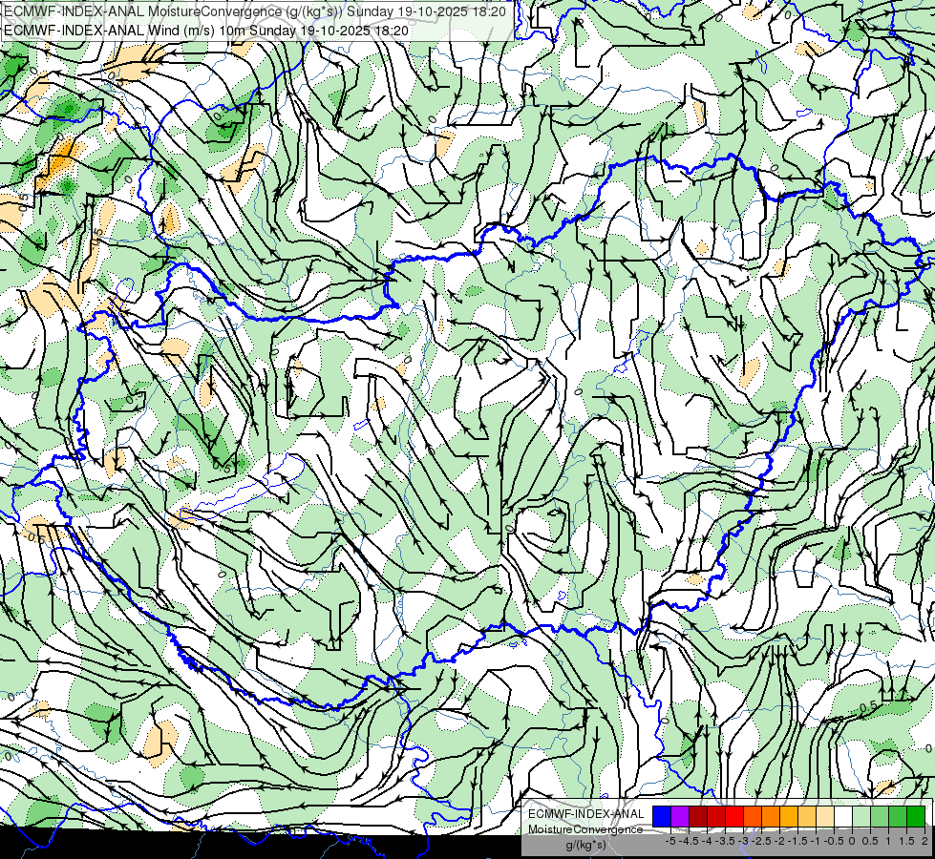Click the -4.5 legend scale value
The image size is (935, 859).
click(x=689, y=841)
